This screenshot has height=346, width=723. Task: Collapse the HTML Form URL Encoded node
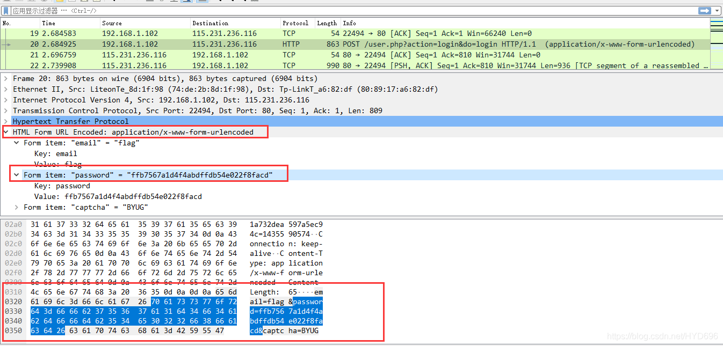pos(6,132)
